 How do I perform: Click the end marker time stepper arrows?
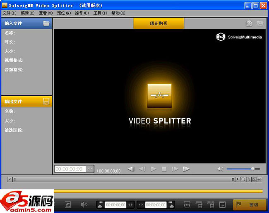(141, 205)
